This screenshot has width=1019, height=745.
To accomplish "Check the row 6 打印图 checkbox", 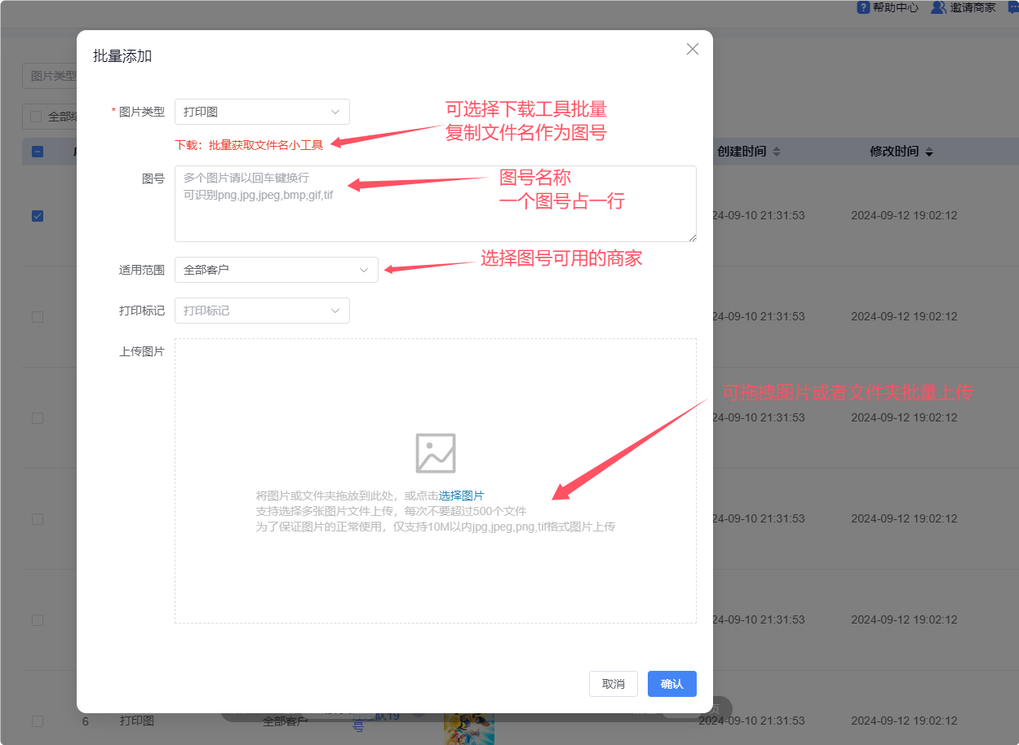I will [x=38, y=721].
